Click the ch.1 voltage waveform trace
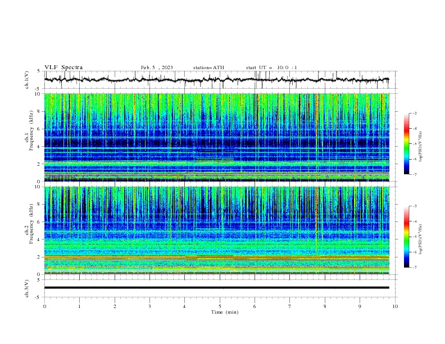 (216, 80)
